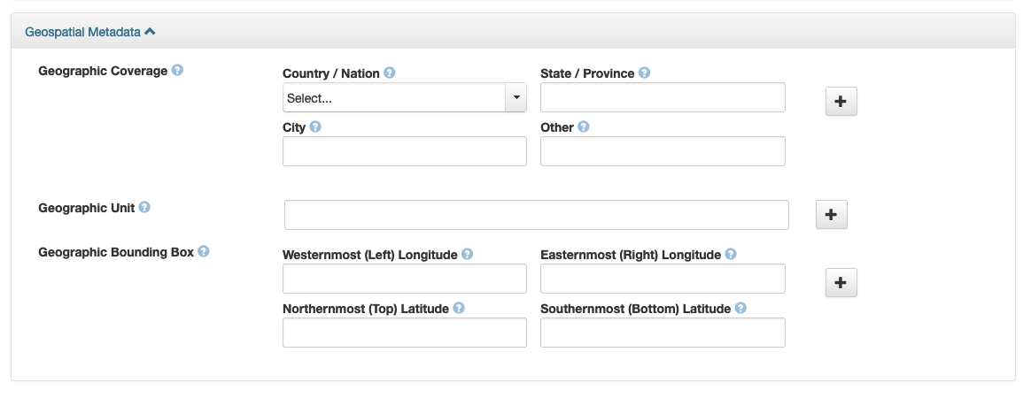Click Easternmost Longitude help icon

click(731, 255)
